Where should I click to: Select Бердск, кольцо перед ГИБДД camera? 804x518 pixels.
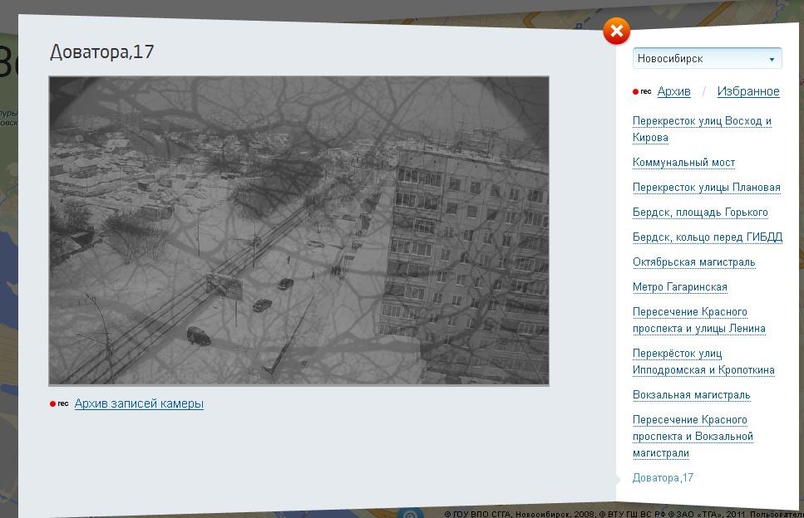(x=707, y=237)
